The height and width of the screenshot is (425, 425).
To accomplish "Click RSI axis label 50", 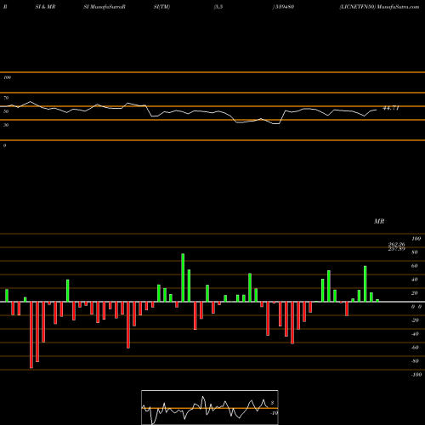I will pos(6,111).
